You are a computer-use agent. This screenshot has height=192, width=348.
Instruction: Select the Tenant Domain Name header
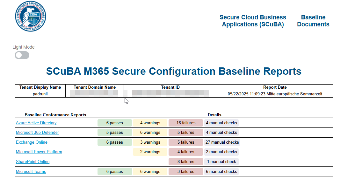95,87
